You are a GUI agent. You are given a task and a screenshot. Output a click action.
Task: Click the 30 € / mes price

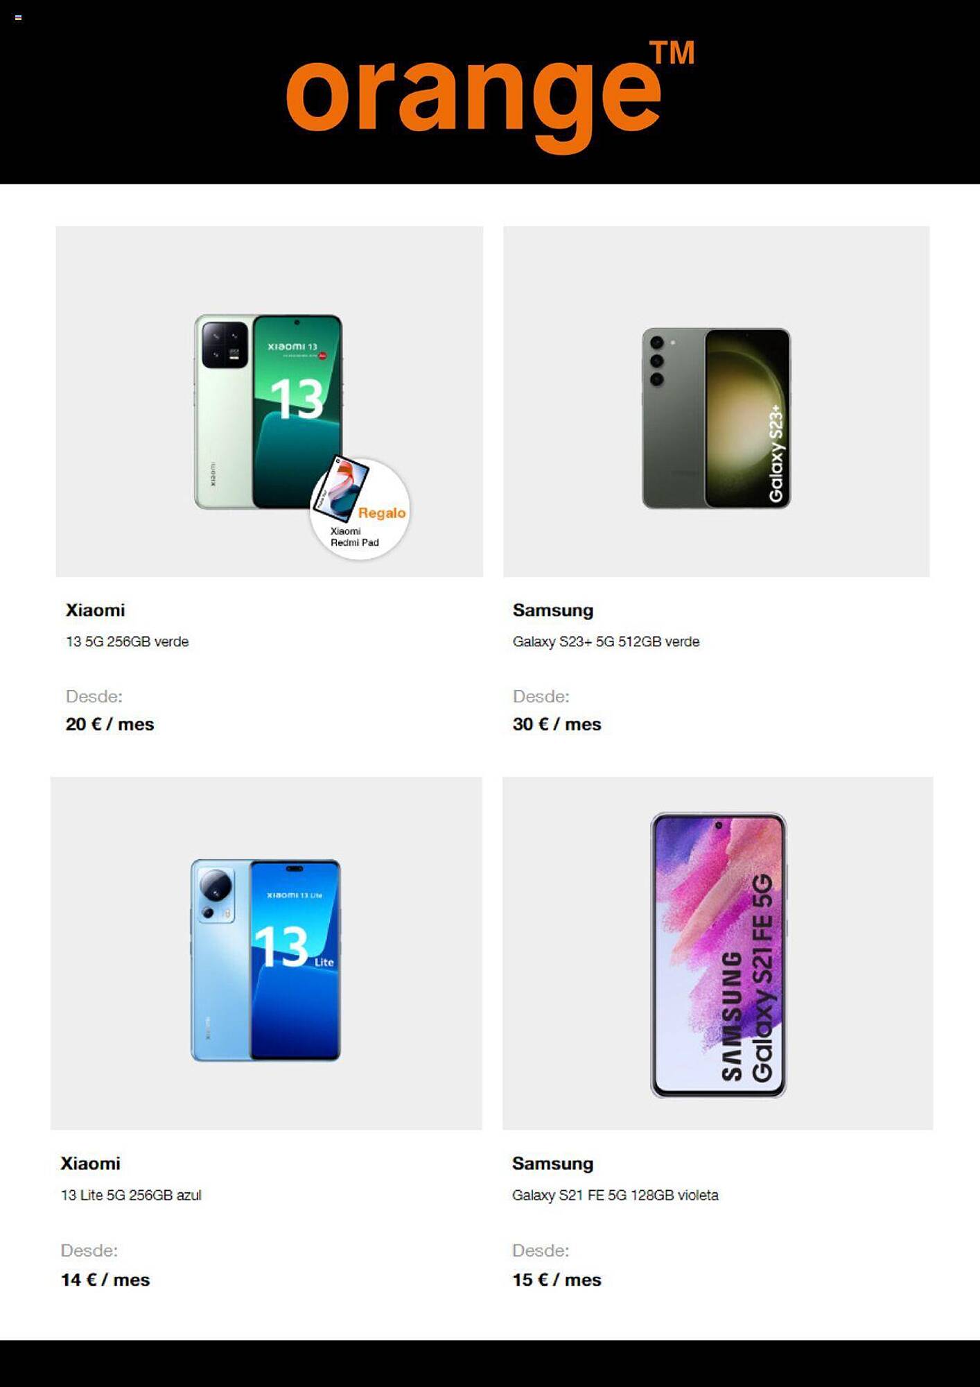(x=557, y=724)
